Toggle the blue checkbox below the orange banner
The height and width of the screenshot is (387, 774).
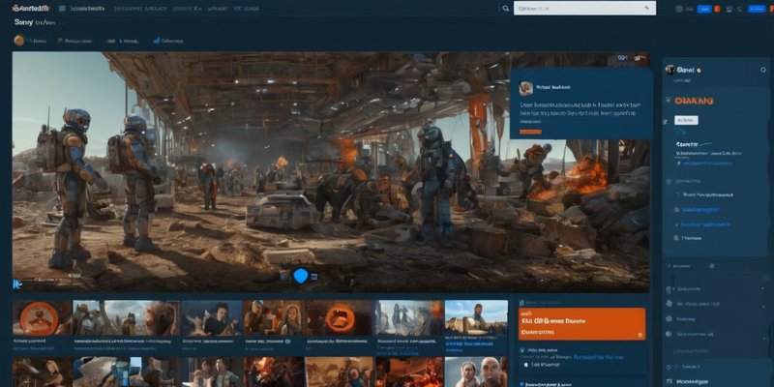[x=521, y=383]
